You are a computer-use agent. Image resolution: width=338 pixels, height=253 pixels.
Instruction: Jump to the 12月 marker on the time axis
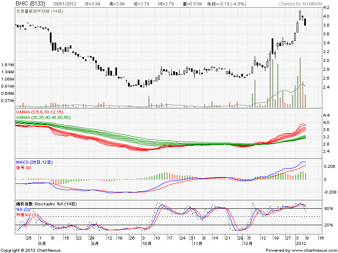(x=248, y=244)
